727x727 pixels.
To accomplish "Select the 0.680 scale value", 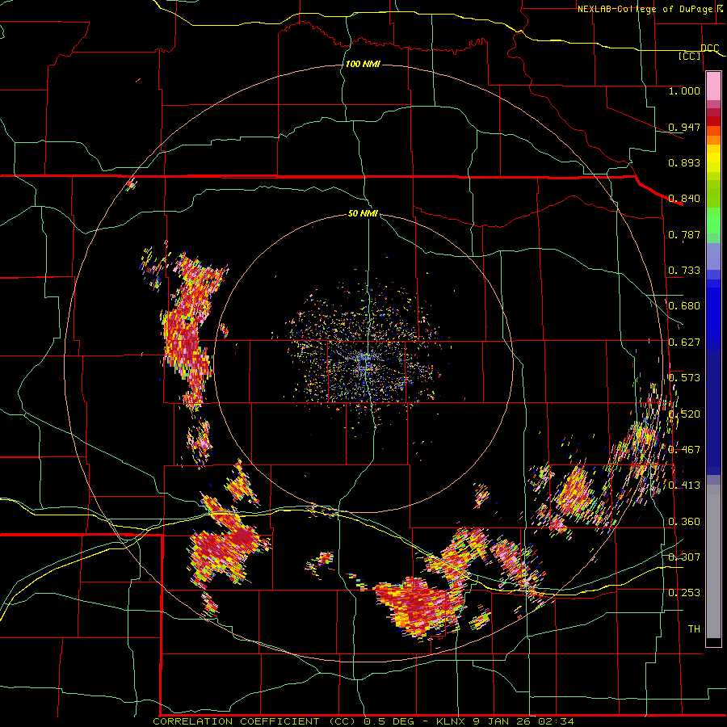I will 684,306.
